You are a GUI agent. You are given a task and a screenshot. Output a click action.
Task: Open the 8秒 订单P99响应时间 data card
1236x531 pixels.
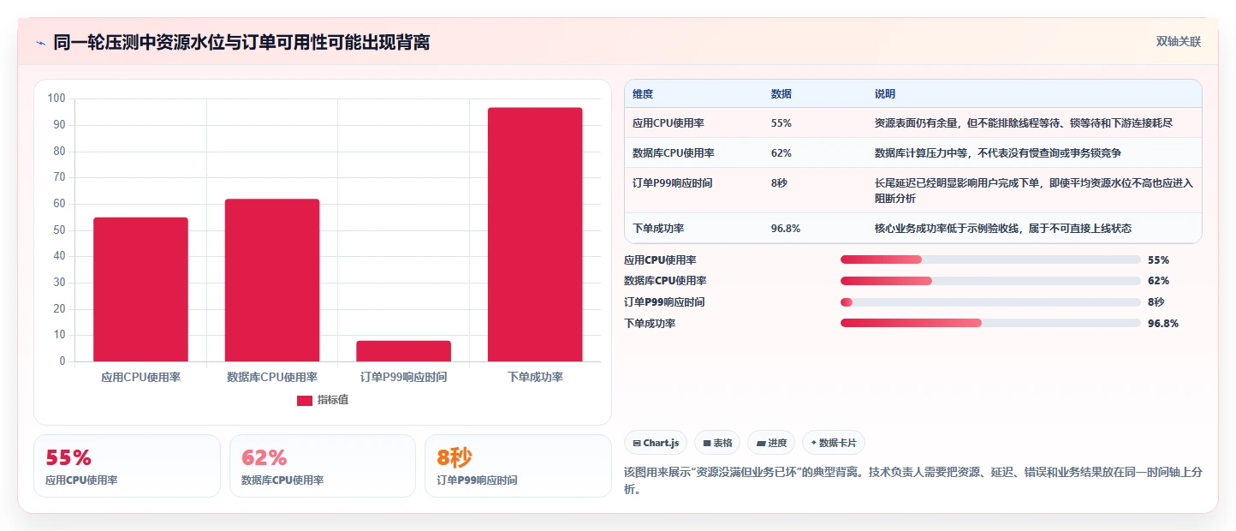[518, 466]
